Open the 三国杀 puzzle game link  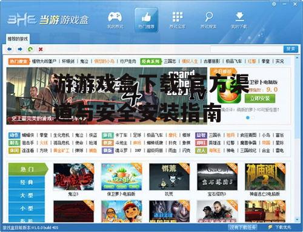pos(215,135)
